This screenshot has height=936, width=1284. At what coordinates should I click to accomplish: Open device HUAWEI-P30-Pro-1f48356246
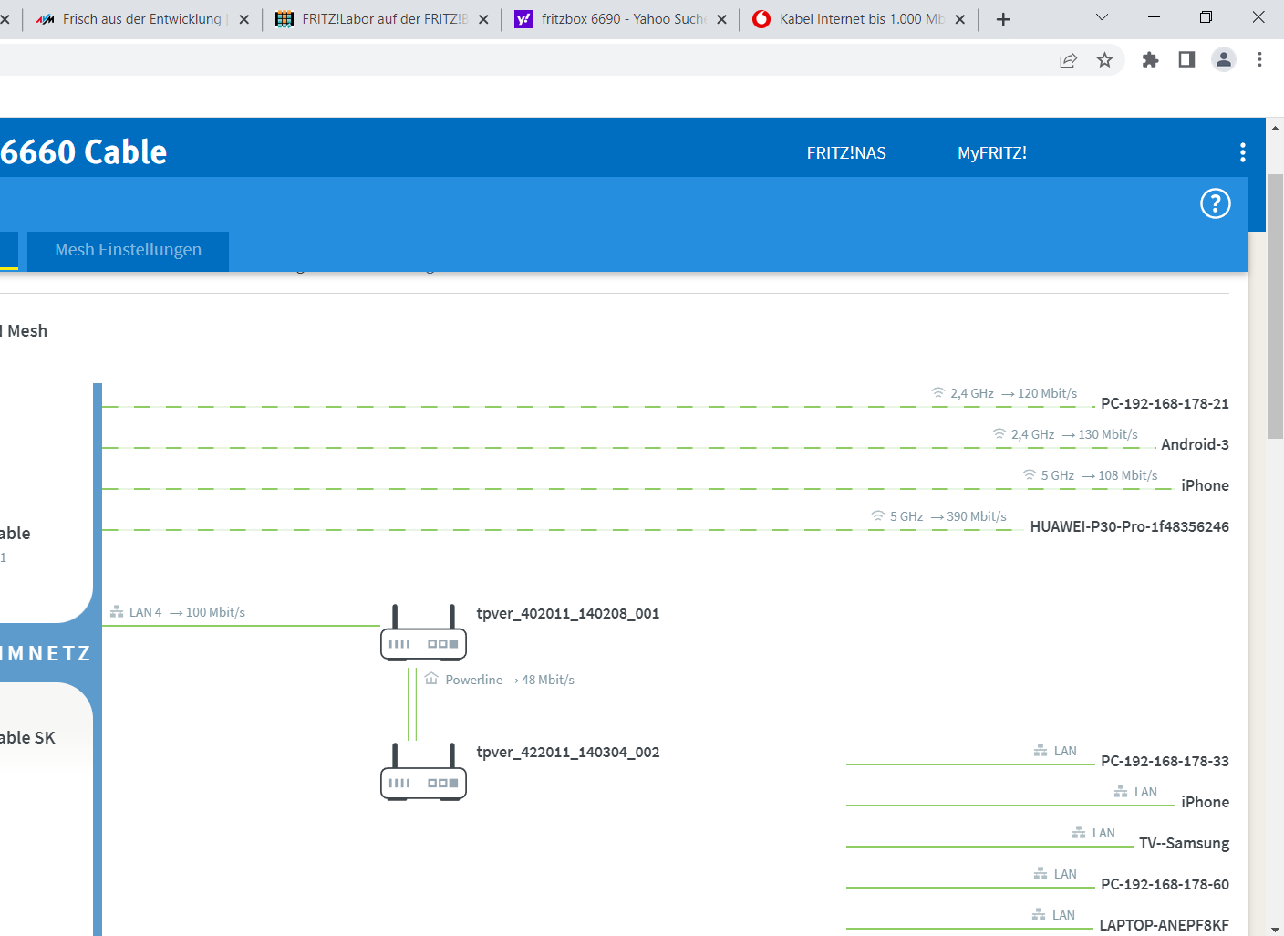(1129, 526)
